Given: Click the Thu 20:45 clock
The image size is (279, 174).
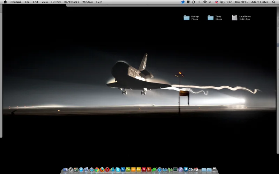Looking at the screenshot, I should pos(241,2).
